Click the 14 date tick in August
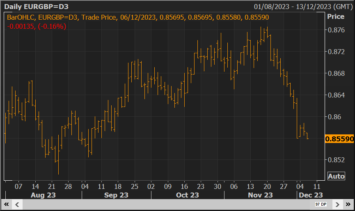The image size is (355, 211). coord(35,186)
